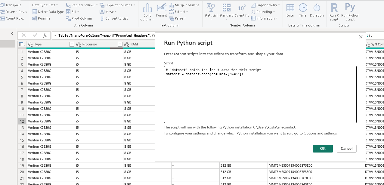384x185 pixels.
Task: Click Run Python script in the ribbon
Action: point(350,12)
